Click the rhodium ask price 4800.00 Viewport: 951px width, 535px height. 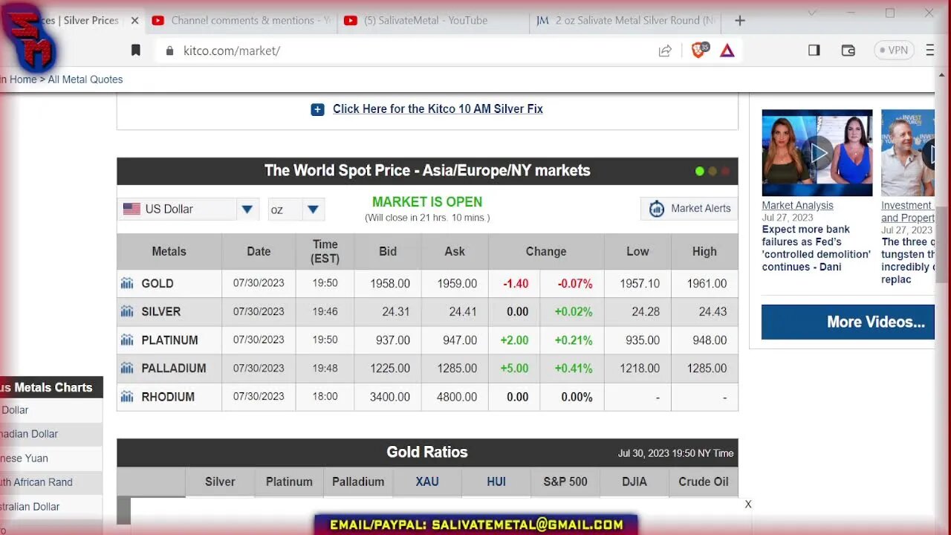coord(457,397)
